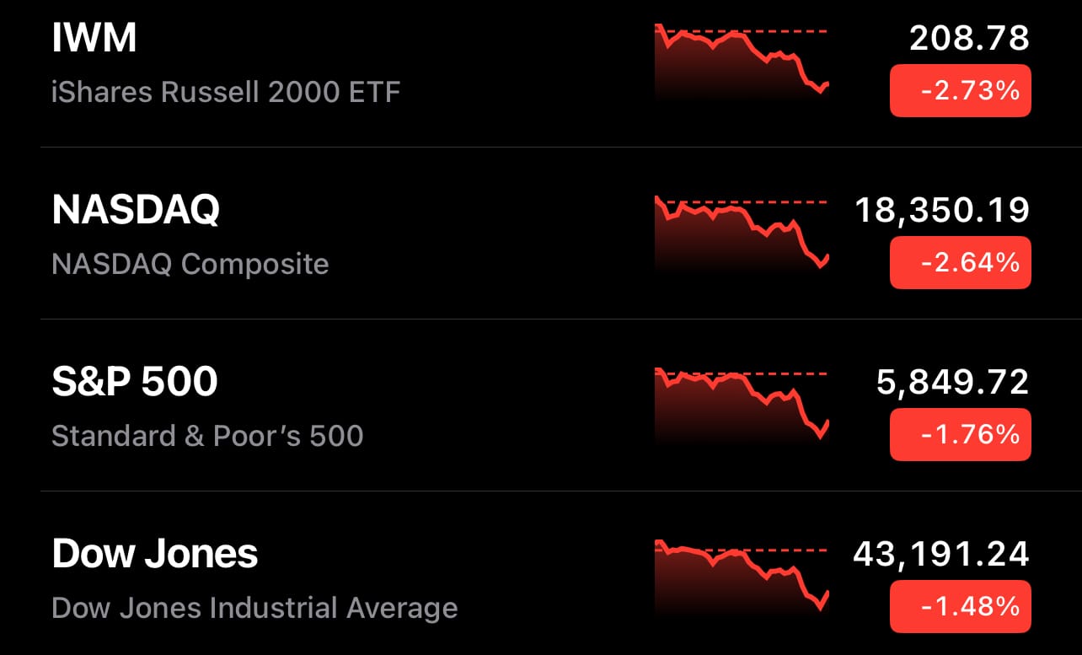This screenshot has height=655, width=1082.
Task: Toggle the NASDAQ -2.64% change badge
Action: 961,262
